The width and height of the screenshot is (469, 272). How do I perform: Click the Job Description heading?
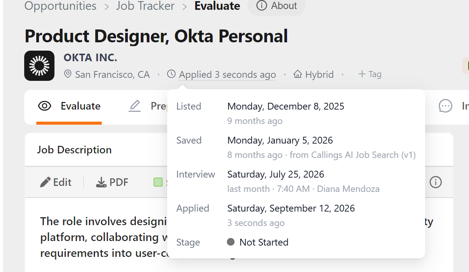(74, 150)
